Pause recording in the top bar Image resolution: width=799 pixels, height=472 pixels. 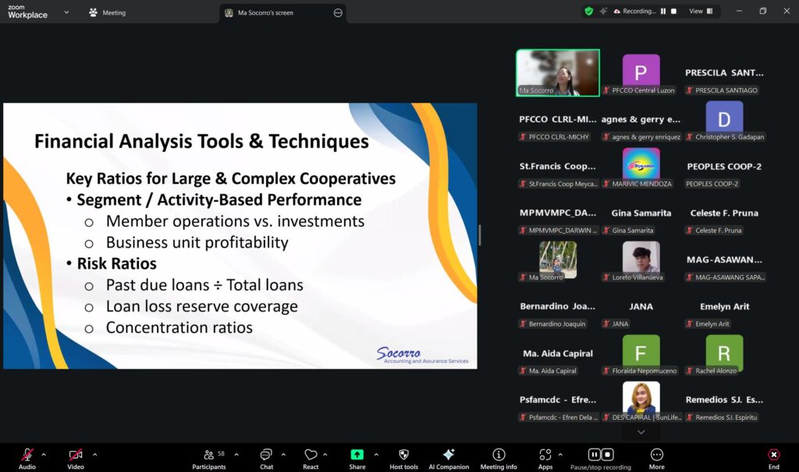663,12
